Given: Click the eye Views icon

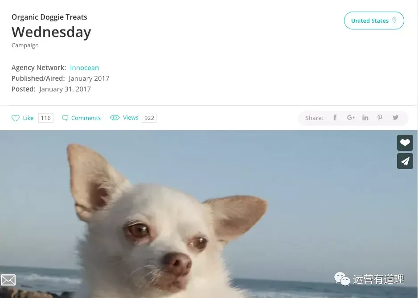Looking at the screenshot, I should (115, 118).
